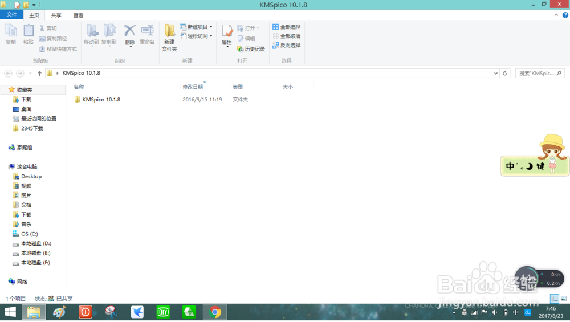This screenshot has height=322, width=570.
Task: Show hidden system tray icons
Action: click(454, 312)
